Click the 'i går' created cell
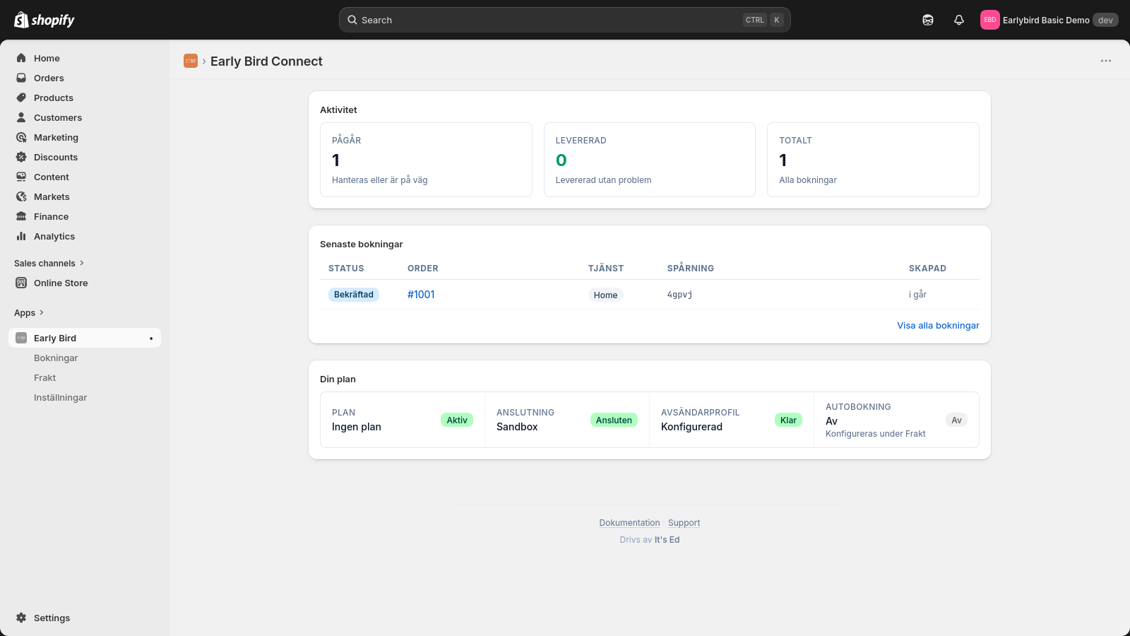 click(x=917, y=295)
